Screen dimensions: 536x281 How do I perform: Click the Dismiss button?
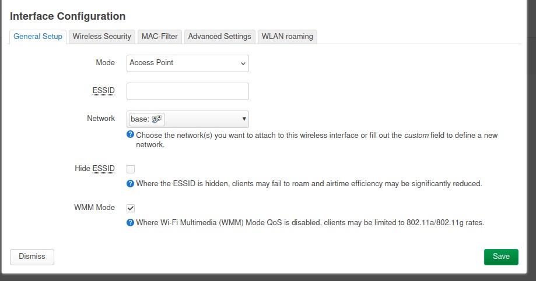[32, 257]
